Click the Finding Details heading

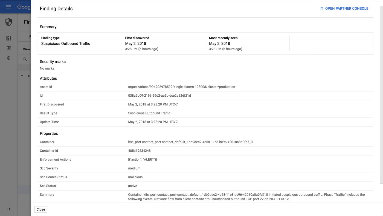point(56,9)
